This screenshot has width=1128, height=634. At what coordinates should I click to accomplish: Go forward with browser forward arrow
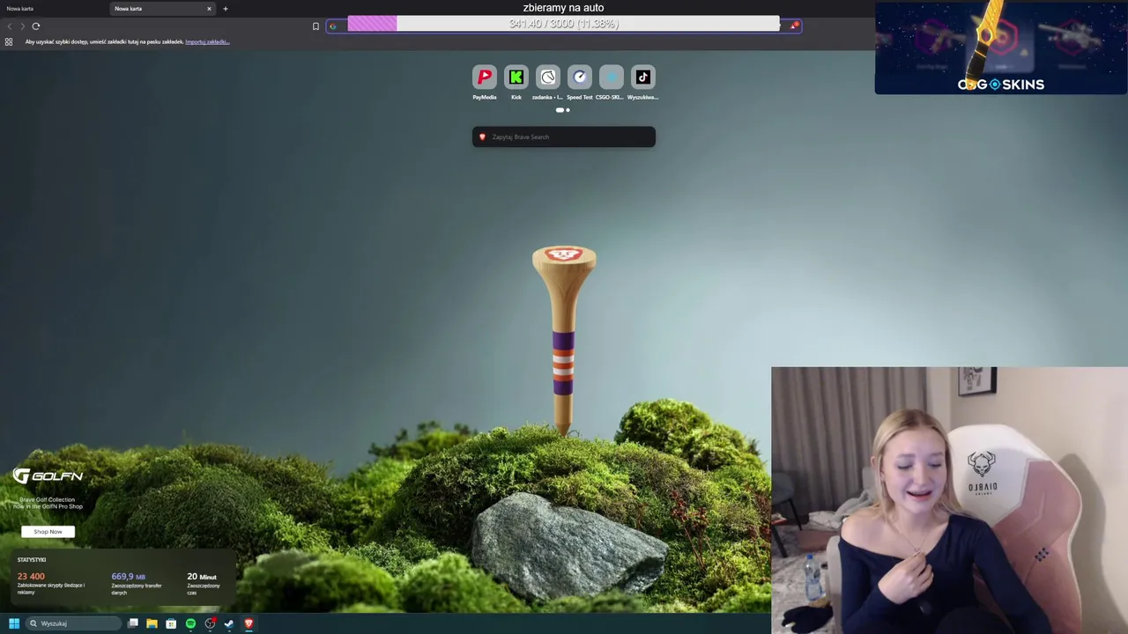point(22,26)
